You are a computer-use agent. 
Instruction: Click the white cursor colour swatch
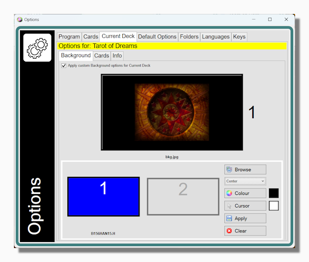coord(274,206)
